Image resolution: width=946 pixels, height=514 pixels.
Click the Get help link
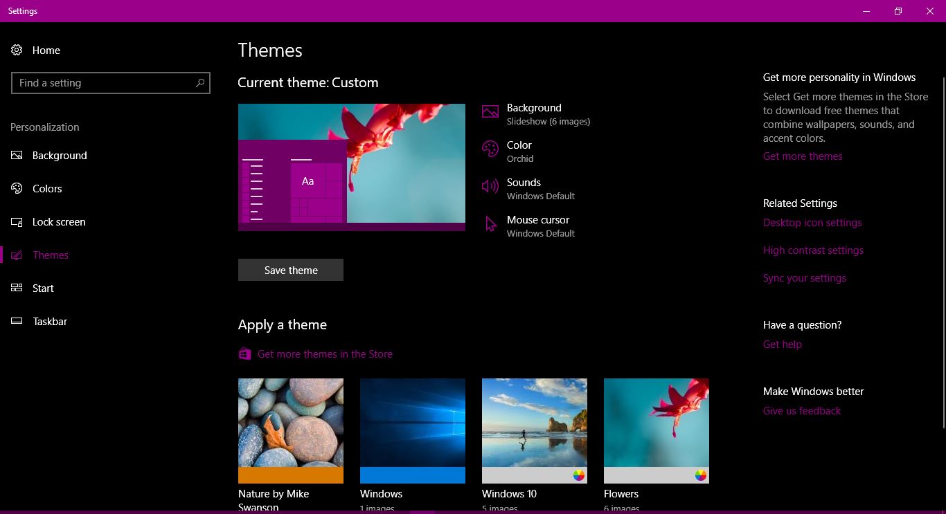[x=783, y=345]
